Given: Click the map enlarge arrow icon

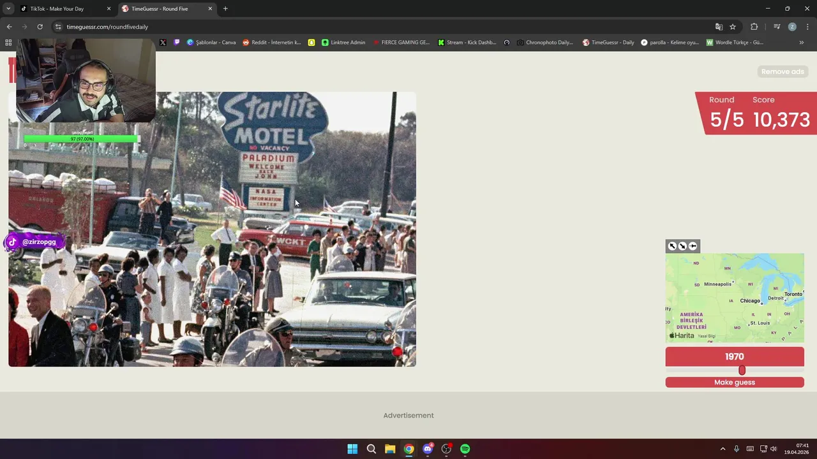Looking at the screenshot, I should click(672, 246).
